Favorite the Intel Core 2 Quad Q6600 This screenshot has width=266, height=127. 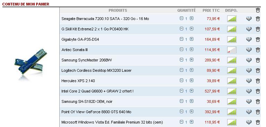[x=249, y=91]
